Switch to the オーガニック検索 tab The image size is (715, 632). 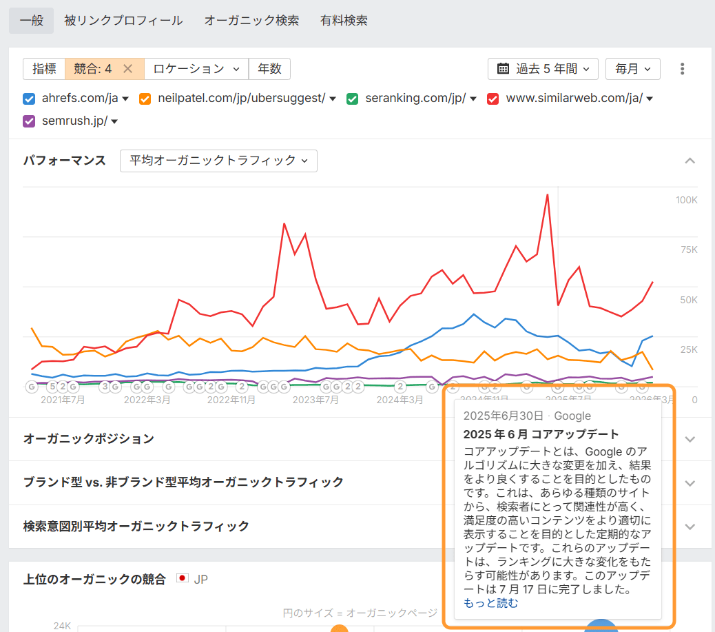coord(251,21)
